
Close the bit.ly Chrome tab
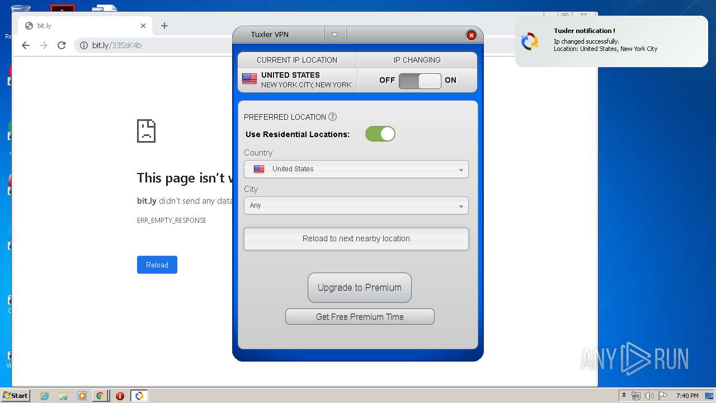point(143,26)
